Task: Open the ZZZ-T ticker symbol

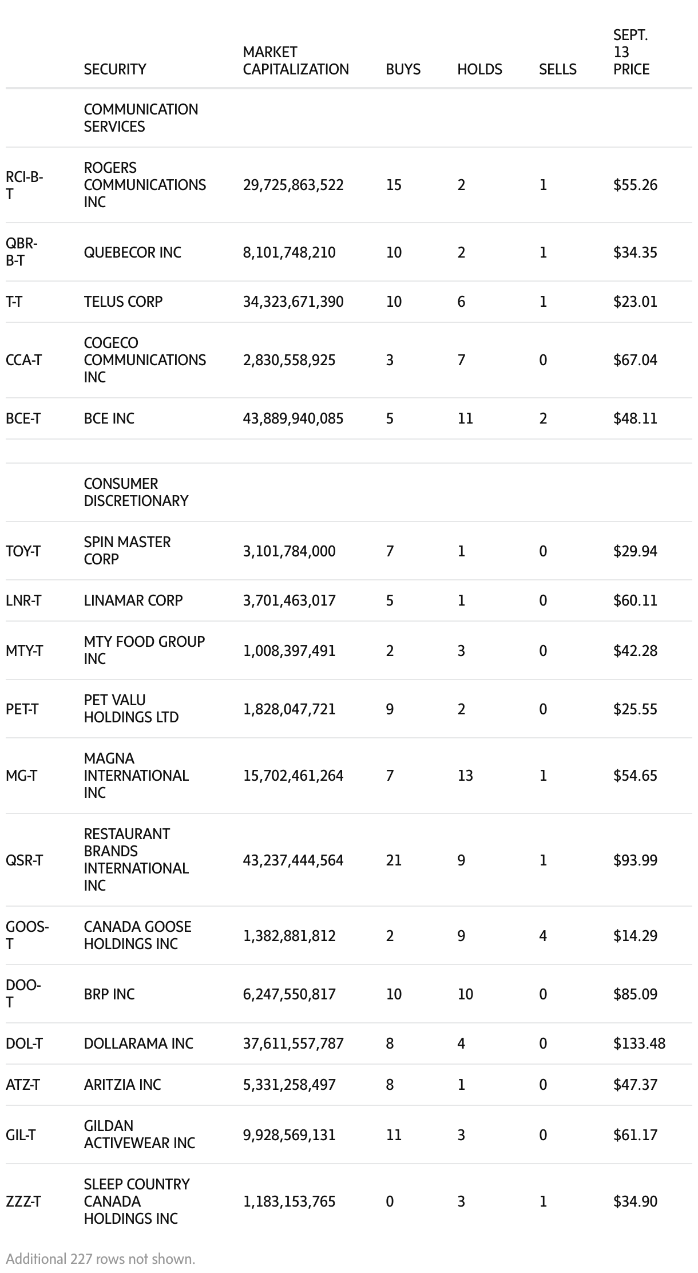Action: [x=23, y=1201]
